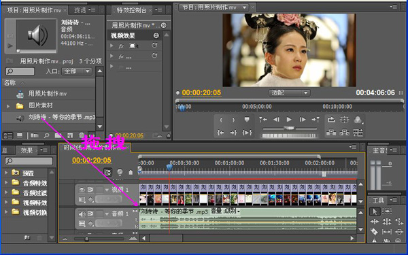
Task: Open the Output settings icon
Action: 358,120
